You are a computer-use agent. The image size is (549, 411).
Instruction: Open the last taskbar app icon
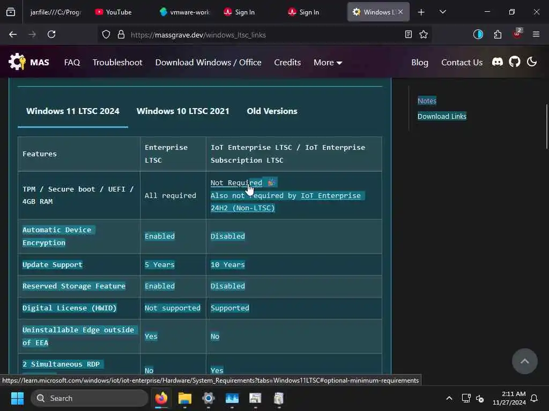tap(279, 398)
